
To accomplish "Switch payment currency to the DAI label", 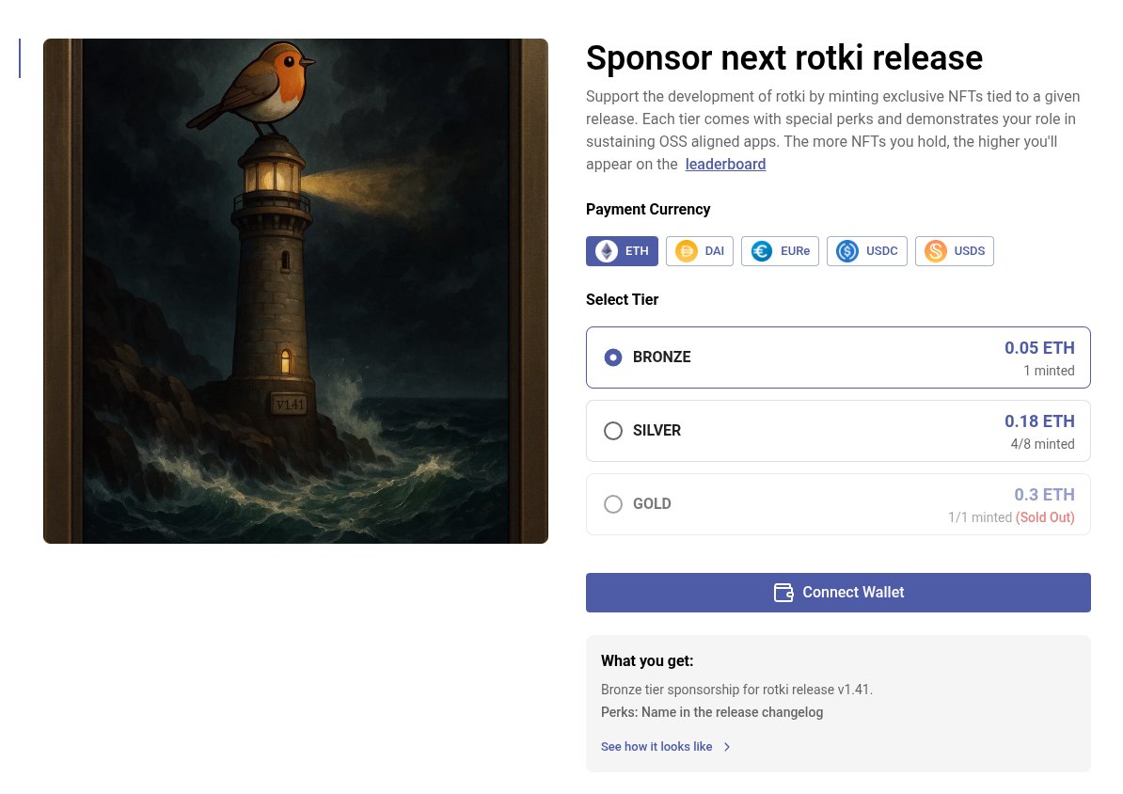I will (715, 251).
